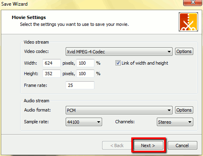Click the Audio format label
203x156 pixels.
(37, 110)
